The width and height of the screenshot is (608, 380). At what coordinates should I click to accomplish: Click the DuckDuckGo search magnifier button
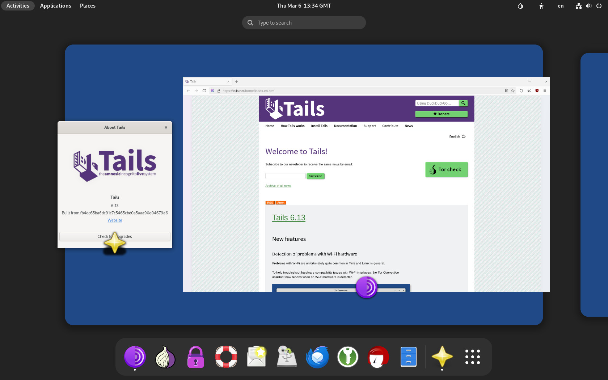pos(463,103)
